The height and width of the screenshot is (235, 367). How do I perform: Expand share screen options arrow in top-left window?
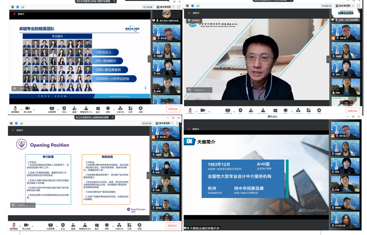[x=58, y=109]
